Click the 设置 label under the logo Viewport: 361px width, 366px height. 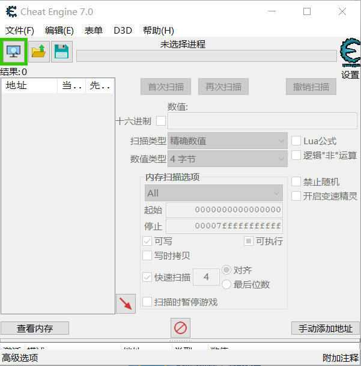[x=350, y=75]
